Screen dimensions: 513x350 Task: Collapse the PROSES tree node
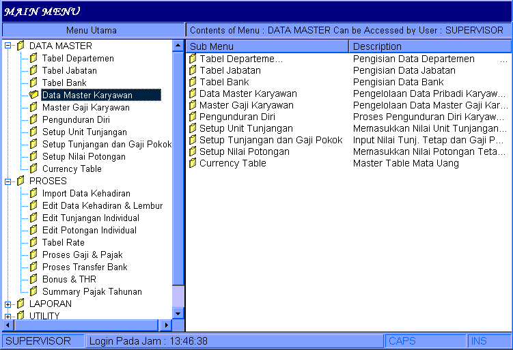coord(8,181)
